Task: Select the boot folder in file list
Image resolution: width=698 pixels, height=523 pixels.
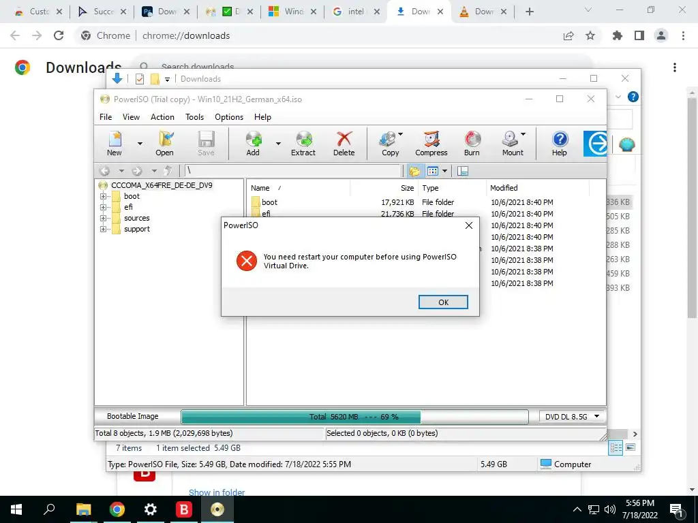Action: (x=269, y=202)
